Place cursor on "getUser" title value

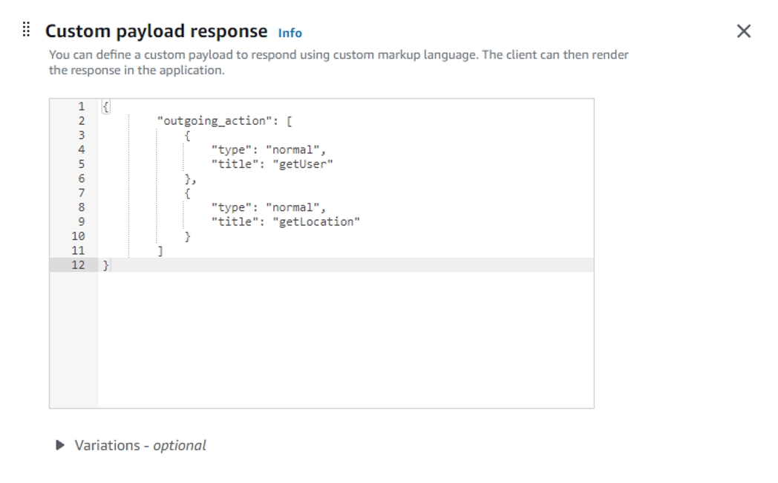click(x=303, y=164)
